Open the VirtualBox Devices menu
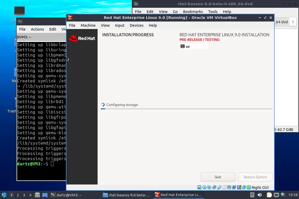 click(x=137, y=25)
